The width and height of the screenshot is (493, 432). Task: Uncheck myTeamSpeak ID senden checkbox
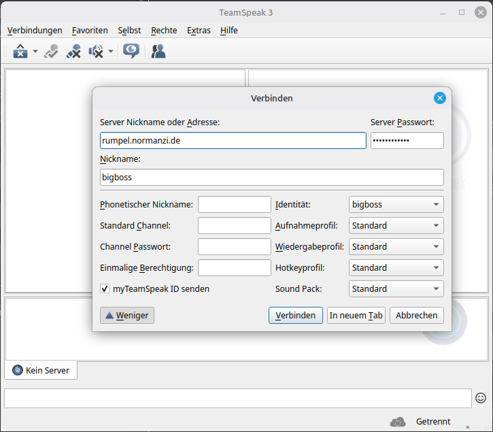coord(105,288)
